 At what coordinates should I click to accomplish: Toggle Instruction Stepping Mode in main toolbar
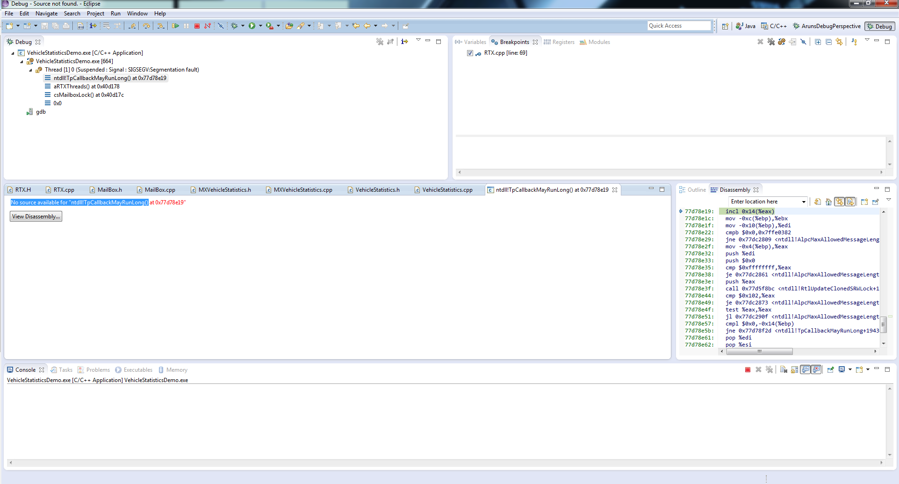click(x=93, y=26)
